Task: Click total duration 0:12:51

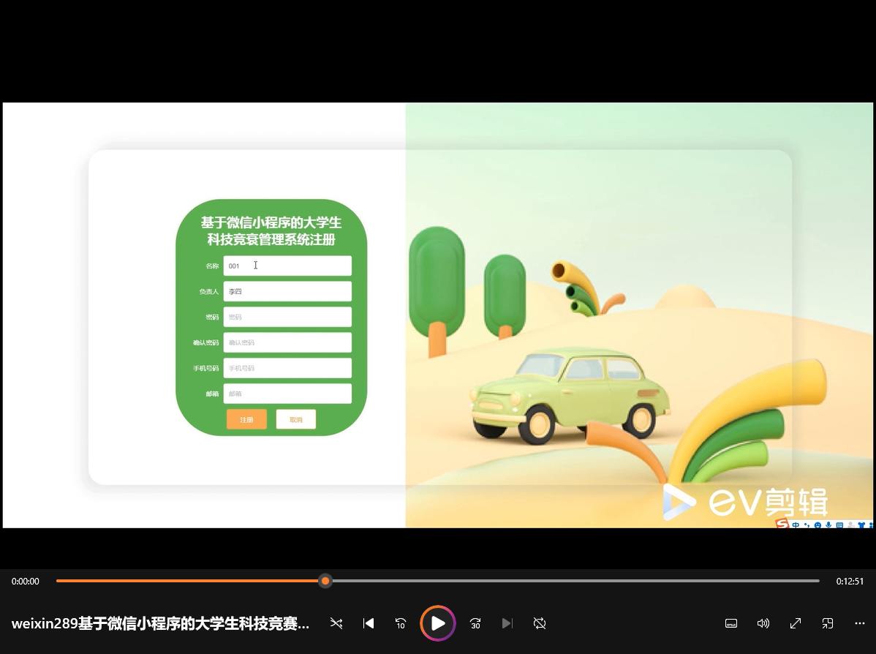Action: [850, 582]
